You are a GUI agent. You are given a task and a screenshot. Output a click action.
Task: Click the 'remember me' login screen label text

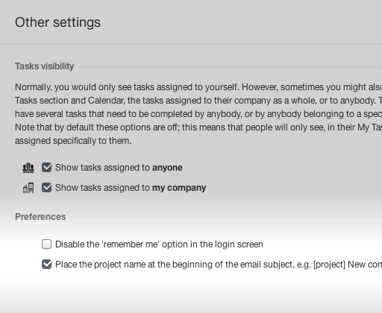[x=159, y=244]
